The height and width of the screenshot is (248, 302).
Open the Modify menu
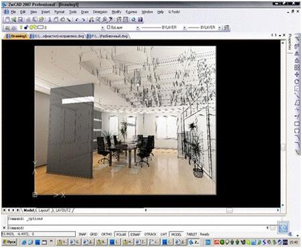point(116,12)
